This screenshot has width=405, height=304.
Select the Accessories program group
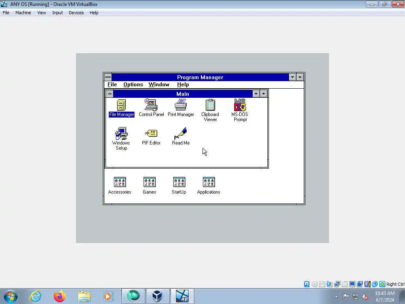119,186
